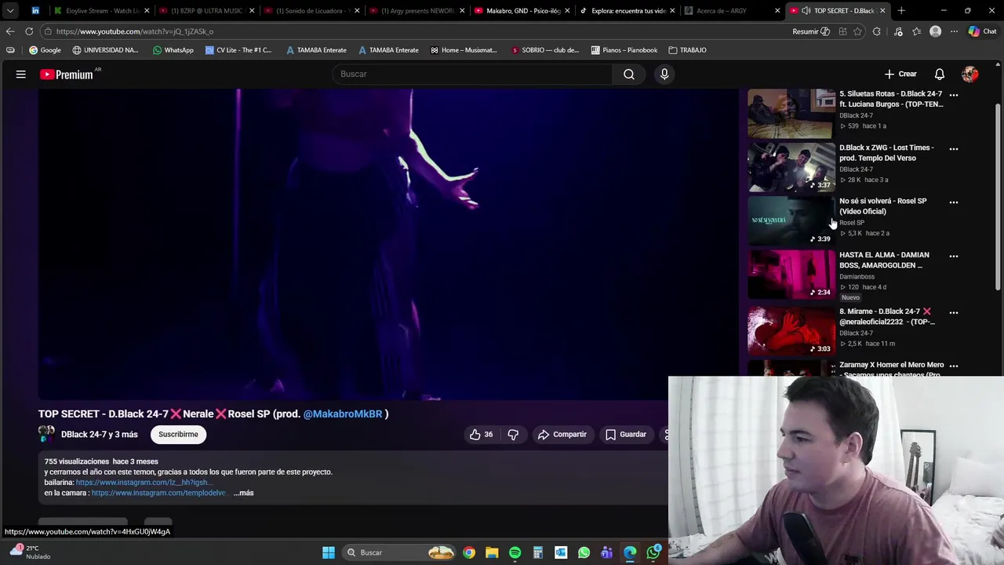Open browser settings and more menu
The image size is (1004, 565).
[x=954, y=31]
